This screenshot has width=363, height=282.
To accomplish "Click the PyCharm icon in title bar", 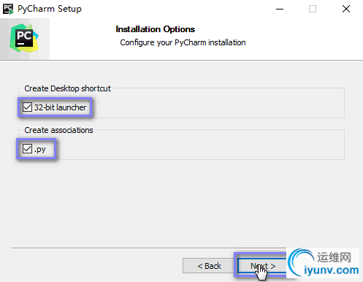I will [x=8, y=9].
